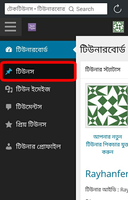The height and width of the screenshot is (200, 128).
Task: Click the camera and music media icon
Action: pyautogui.click(x=9, y=89)
